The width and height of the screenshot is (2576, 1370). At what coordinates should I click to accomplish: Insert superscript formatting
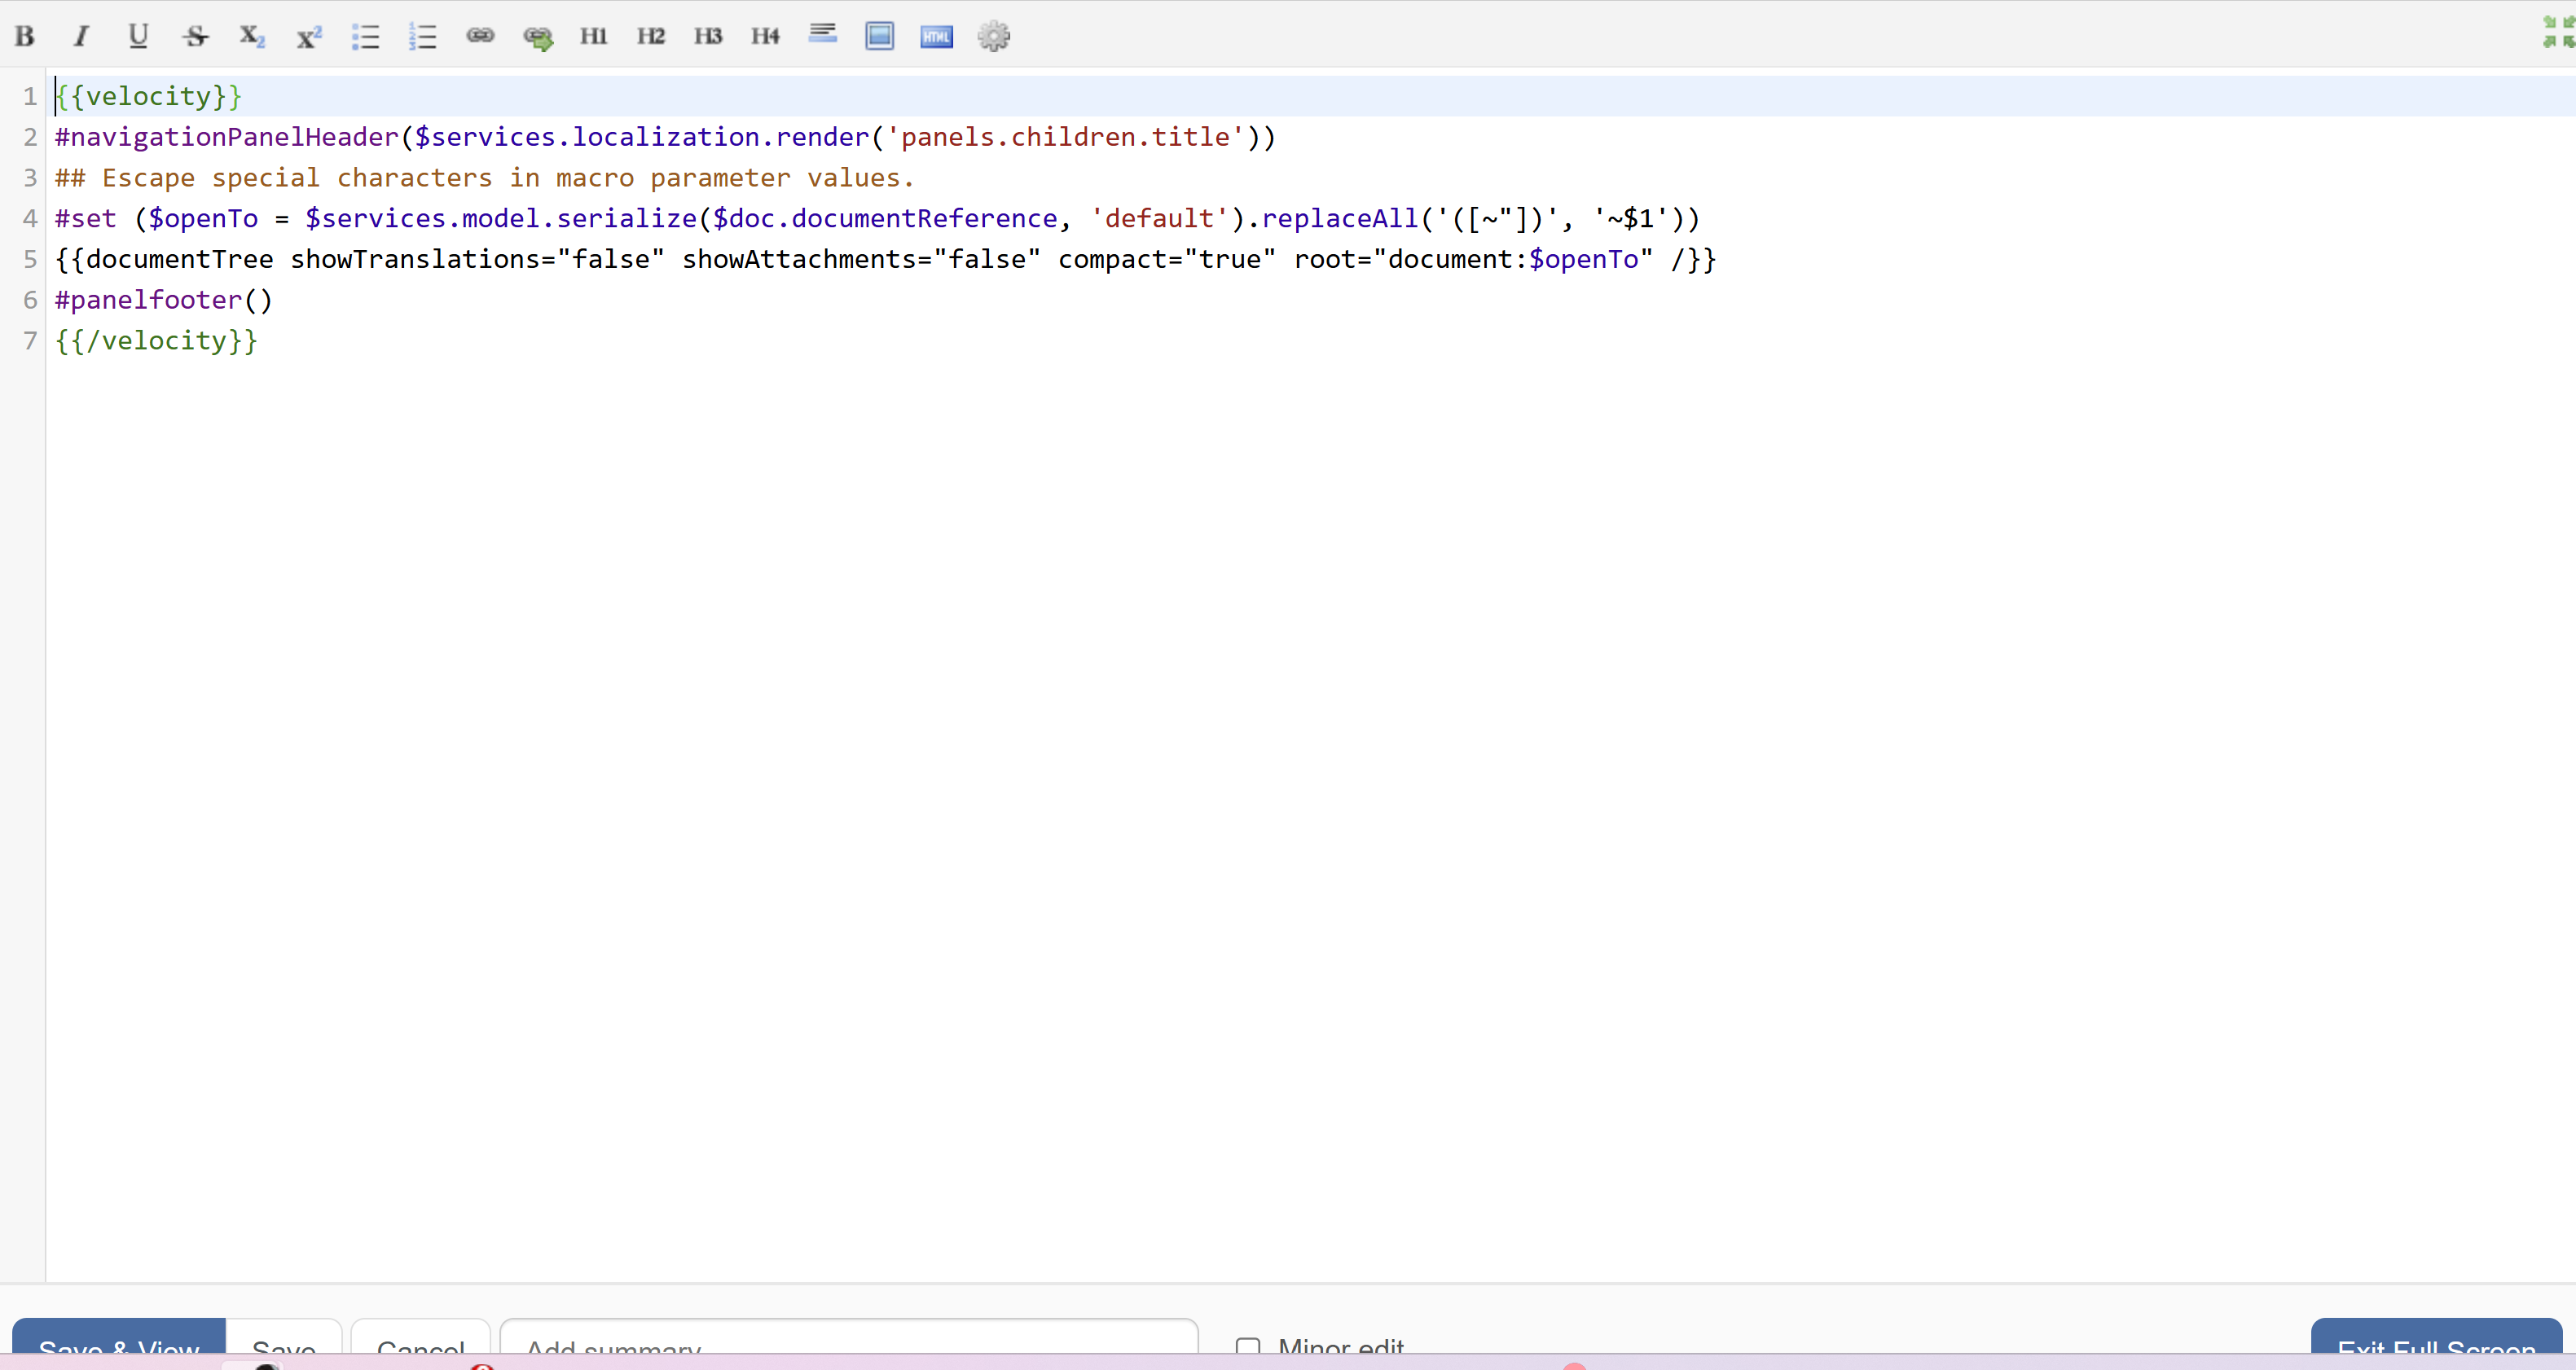(309, 37)
